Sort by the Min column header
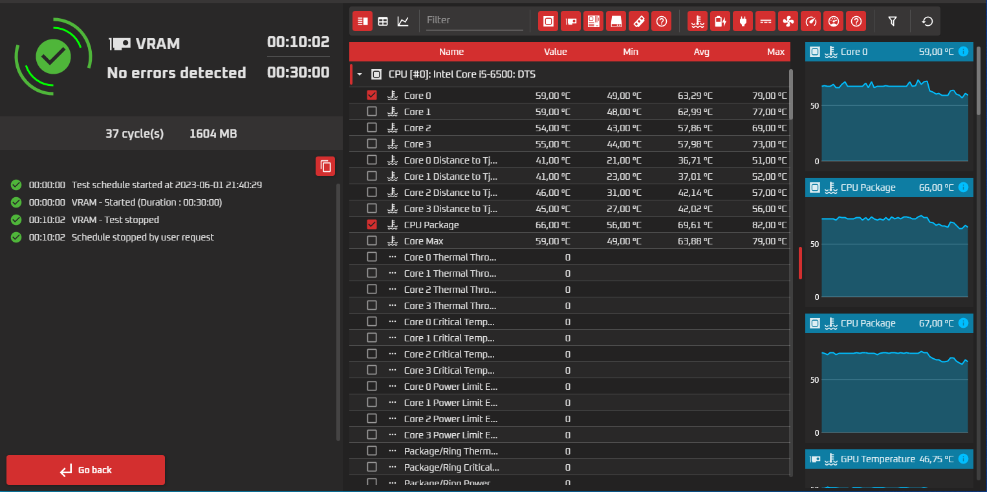The height and width of the screenshot is (492, 987). [x=631, y=52]
